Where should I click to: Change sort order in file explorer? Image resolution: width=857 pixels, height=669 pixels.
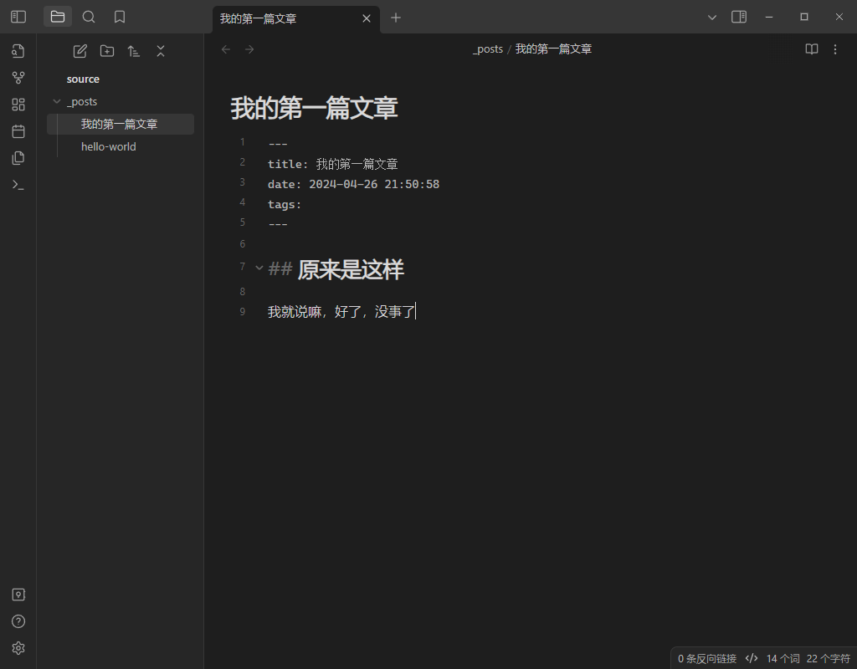pyautogui.click(x=134, y=51)
